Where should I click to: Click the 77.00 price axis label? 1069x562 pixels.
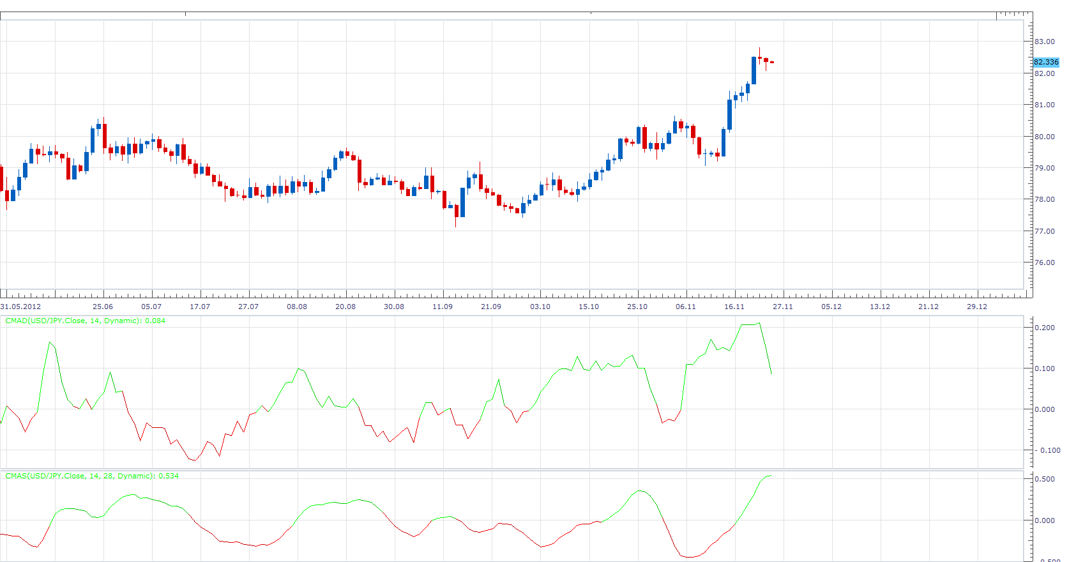pyautogui.click(x=1045, y=231)
